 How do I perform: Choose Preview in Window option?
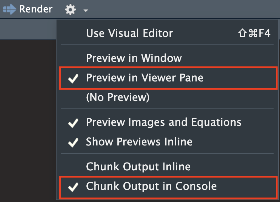click(x=167, y=58)
